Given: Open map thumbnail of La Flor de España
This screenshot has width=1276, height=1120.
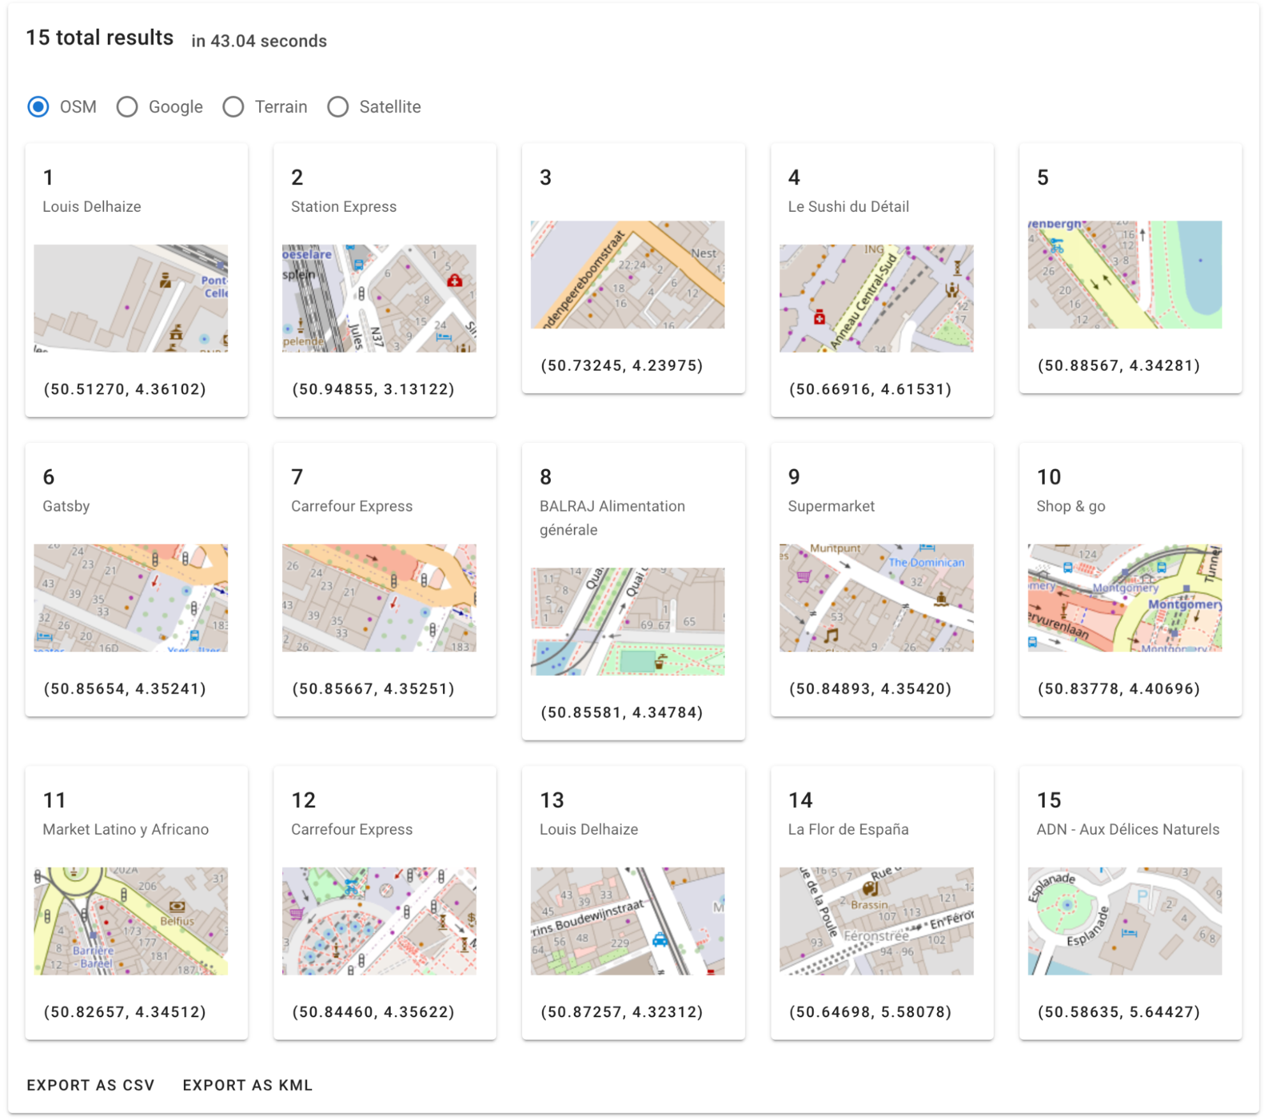Looking at the screenshot, I should [876, 920].
